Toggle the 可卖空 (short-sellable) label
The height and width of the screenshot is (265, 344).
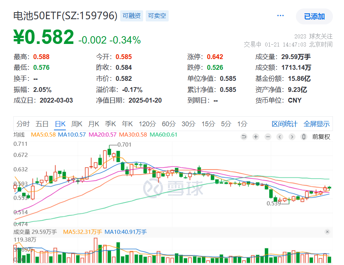157,16
